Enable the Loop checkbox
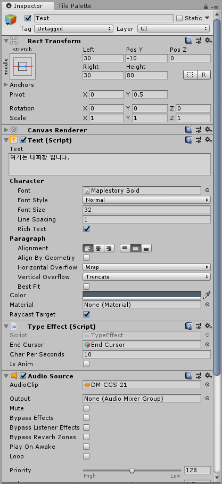The width and height of the screenshot is (222, 484). (x=86, y=456)
